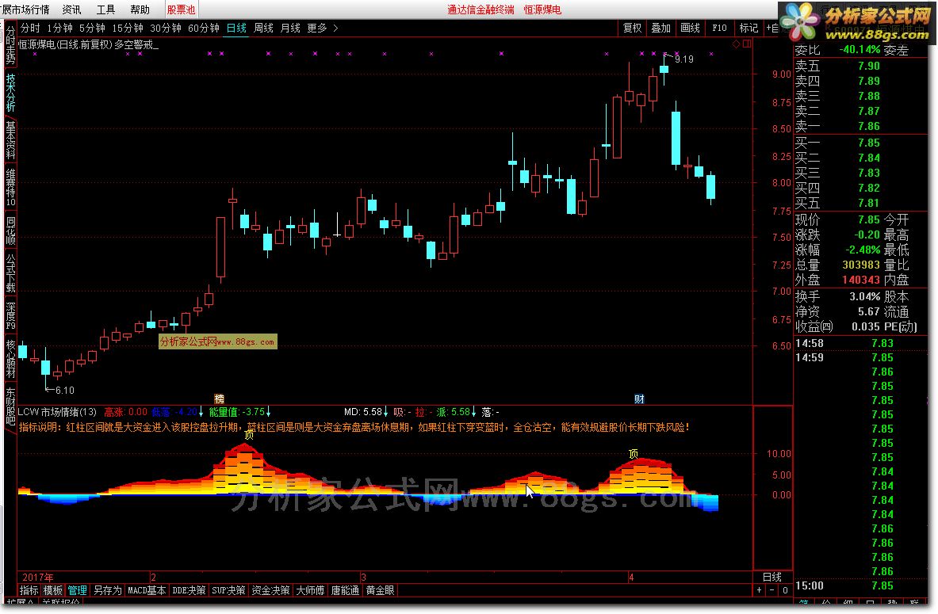Open F10 company information
The width and height of the screenshot is (938, 614).
click(719, 28)
